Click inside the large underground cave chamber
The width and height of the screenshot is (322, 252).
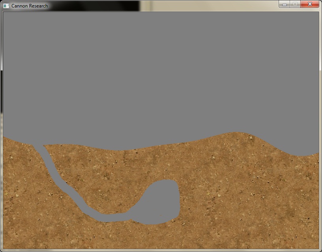[162, 201]
